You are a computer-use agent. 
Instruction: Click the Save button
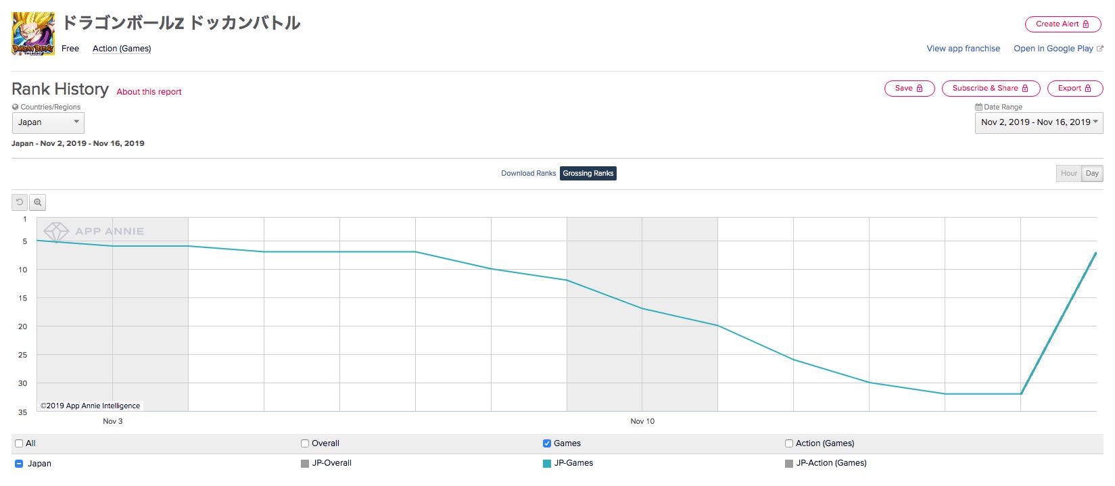(x=909, y=89)
